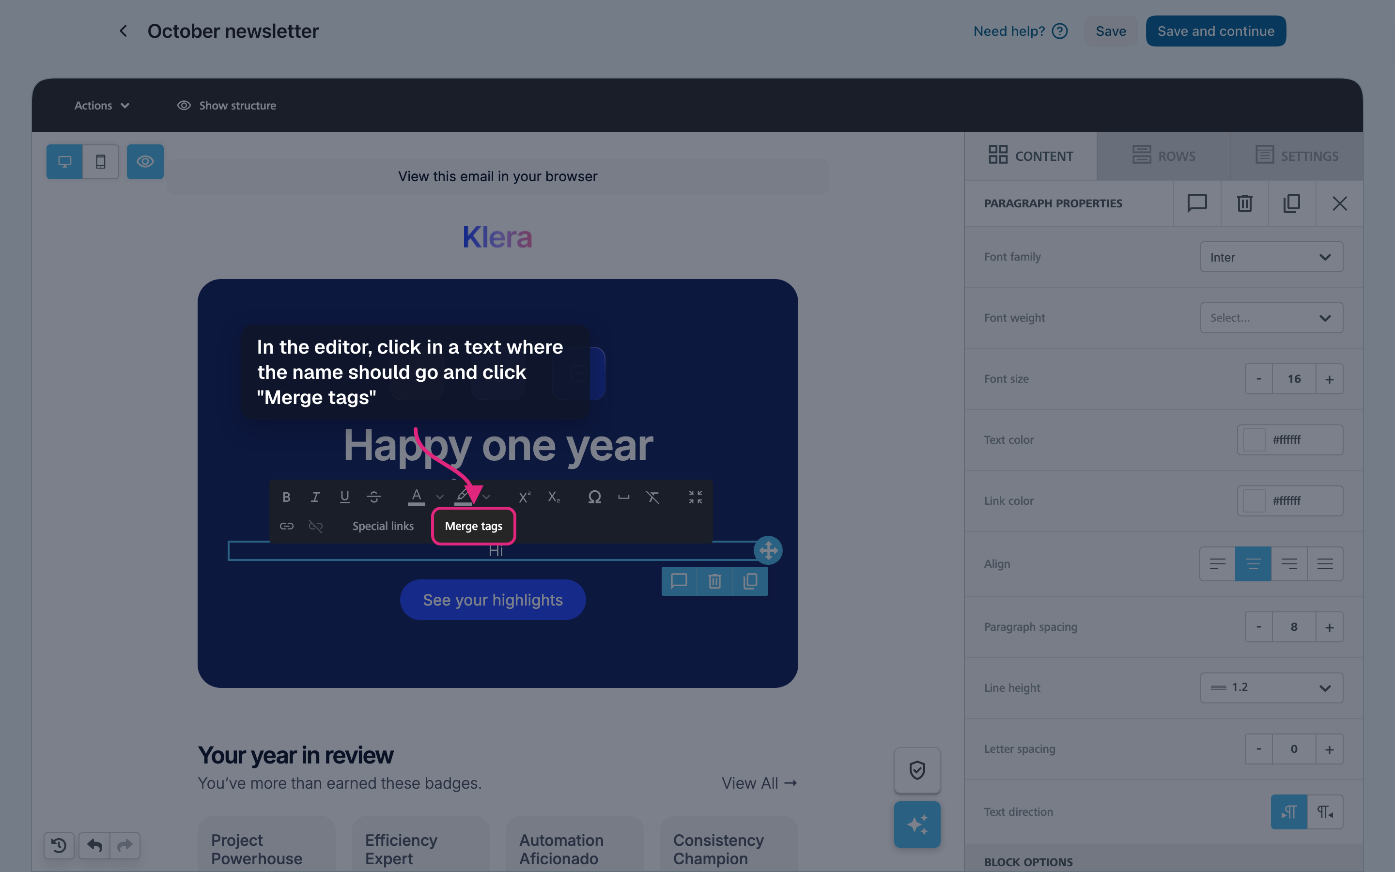The height and width of the screenshot is (872, 1395).
Task: Switch to mobile preview mode
Action: point(101,161)
